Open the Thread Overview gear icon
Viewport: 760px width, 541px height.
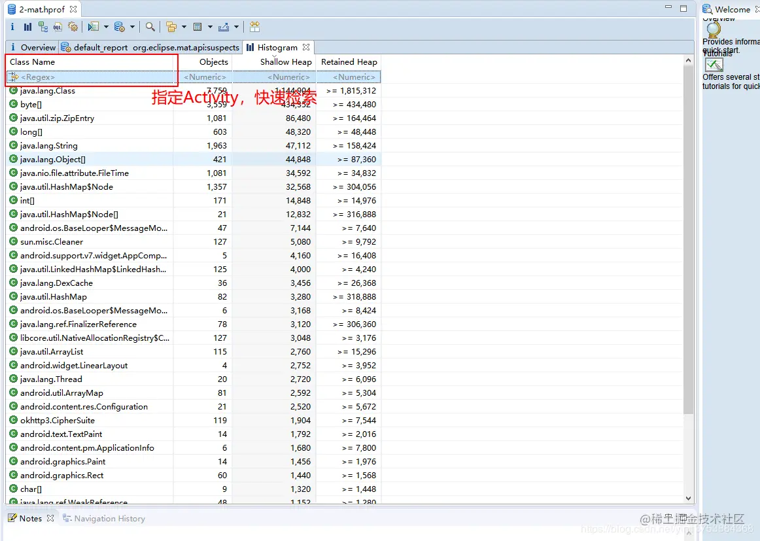73,27
